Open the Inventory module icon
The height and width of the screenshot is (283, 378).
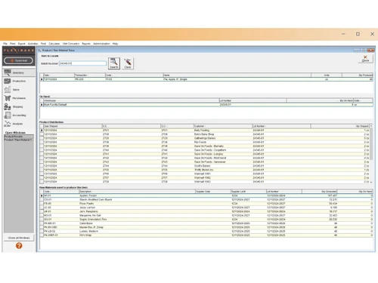[8, 72]
